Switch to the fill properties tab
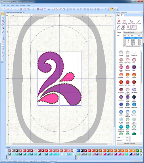Image resolution: width=144 pixels, height=163 pixels. tap(118, 15)
